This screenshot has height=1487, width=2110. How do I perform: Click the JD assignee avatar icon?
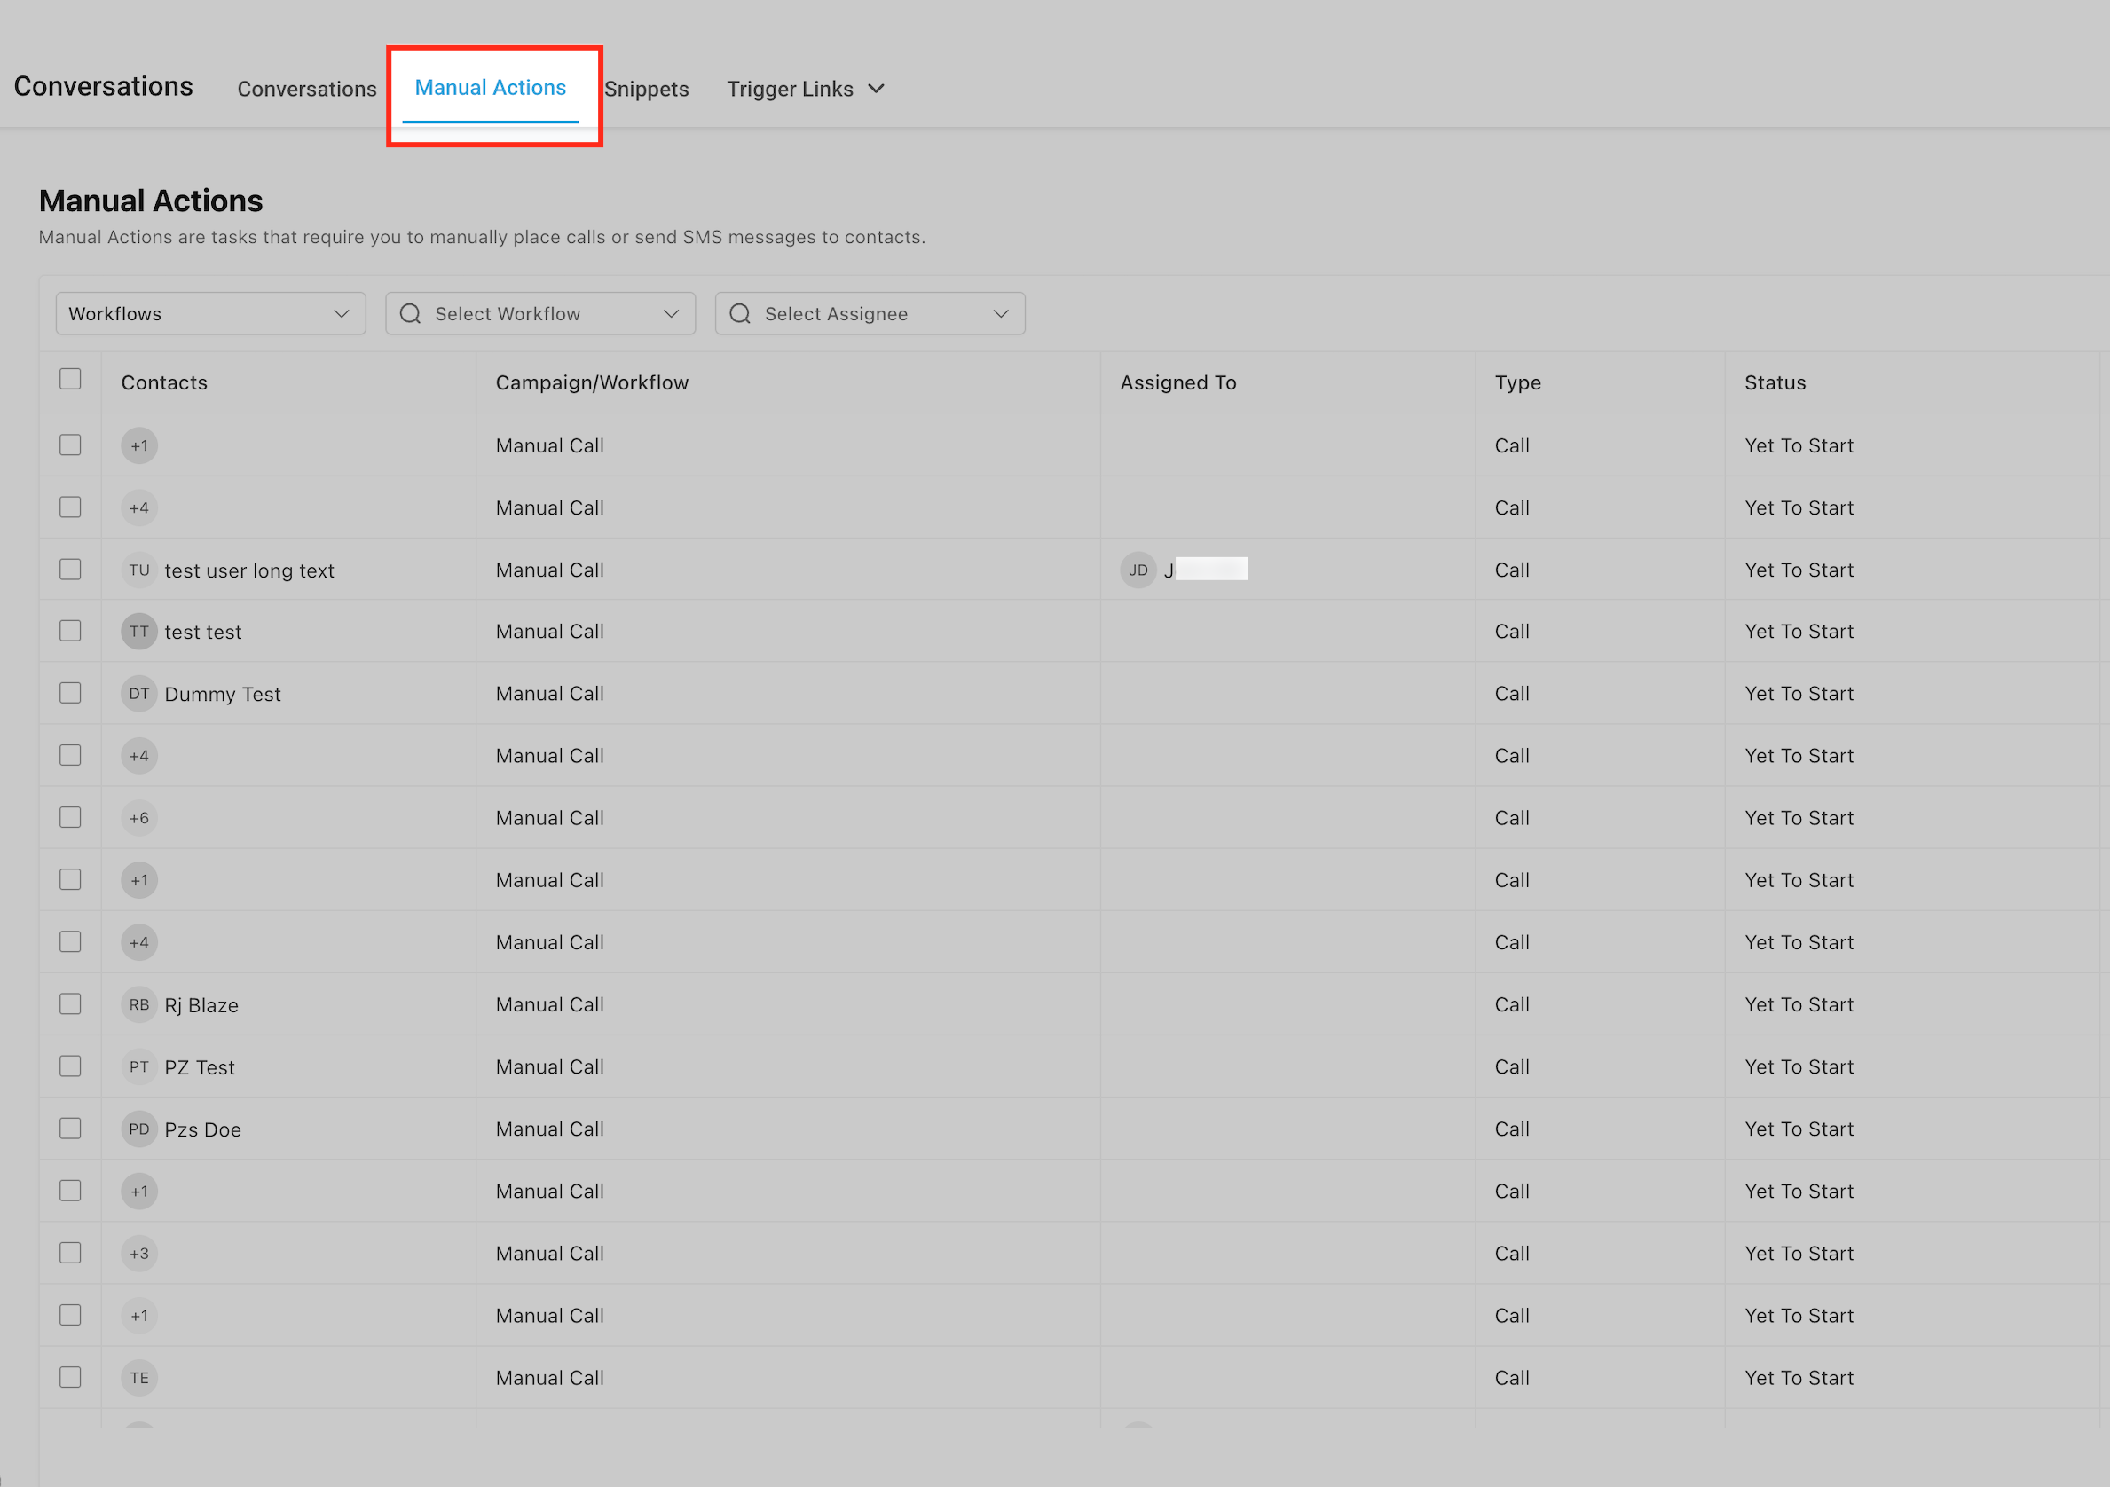[1138, 570]
